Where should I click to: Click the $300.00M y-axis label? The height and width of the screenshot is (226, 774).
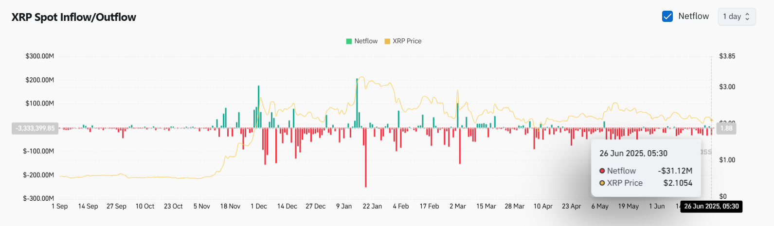tap(40, 56)
